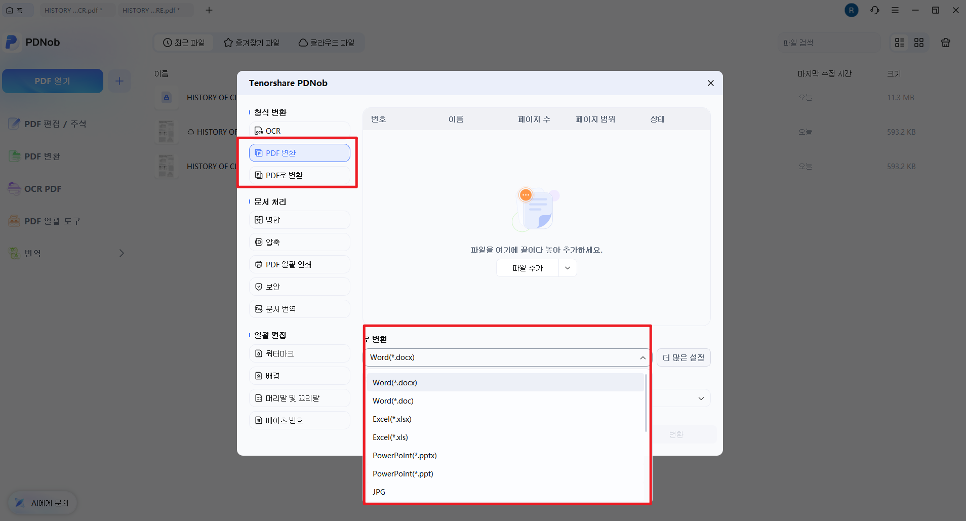
Task: Open the 보안 security tool
Action: click(299, 287)
